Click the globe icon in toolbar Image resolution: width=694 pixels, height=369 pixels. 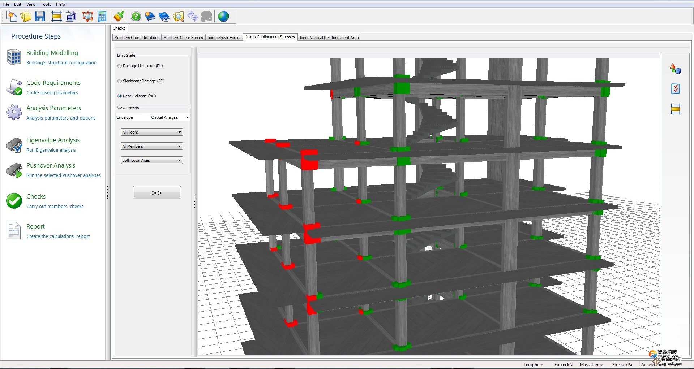tap(223, 16)
